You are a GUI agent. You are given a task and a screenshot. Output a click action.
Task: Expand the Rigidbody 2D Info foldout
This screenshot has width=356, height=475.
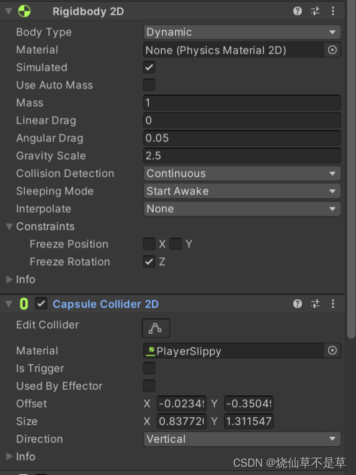(9, 280)
